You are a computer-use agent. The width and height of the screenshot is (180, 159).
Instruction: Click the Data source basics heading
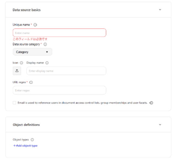click(x=27, y=10)
